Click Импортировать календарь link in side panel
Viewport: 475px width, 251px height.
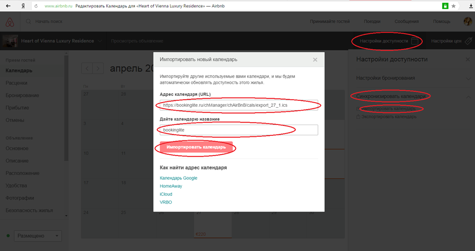pyautogui.click(x=389, y=108)
